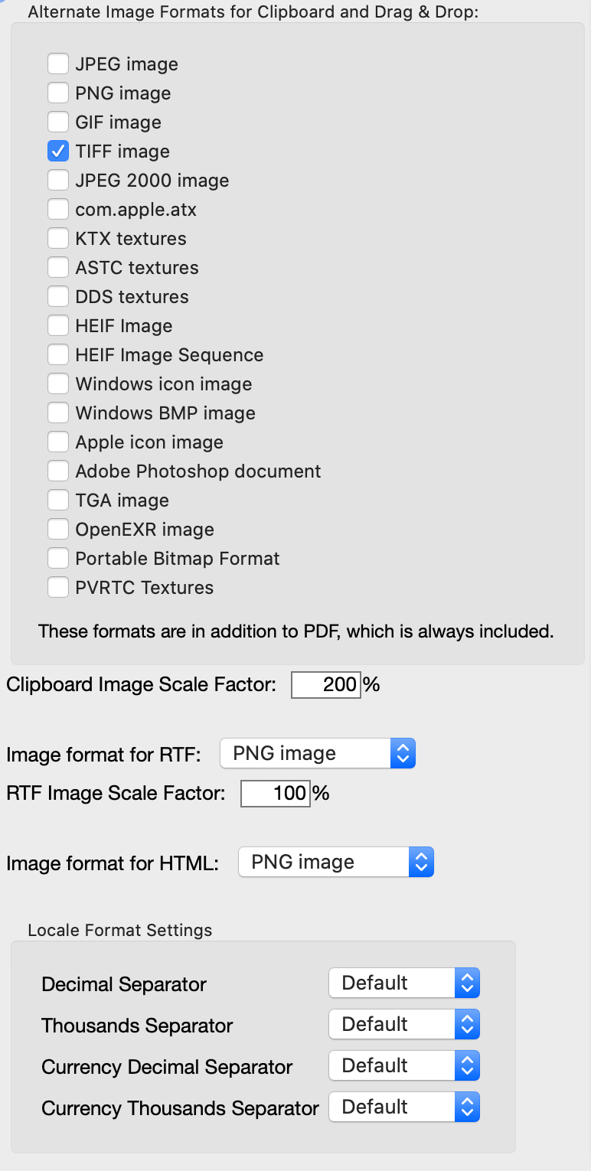Enable HEIF Image Sequence format
591x1171 pixels.
[x=58, y=354]
